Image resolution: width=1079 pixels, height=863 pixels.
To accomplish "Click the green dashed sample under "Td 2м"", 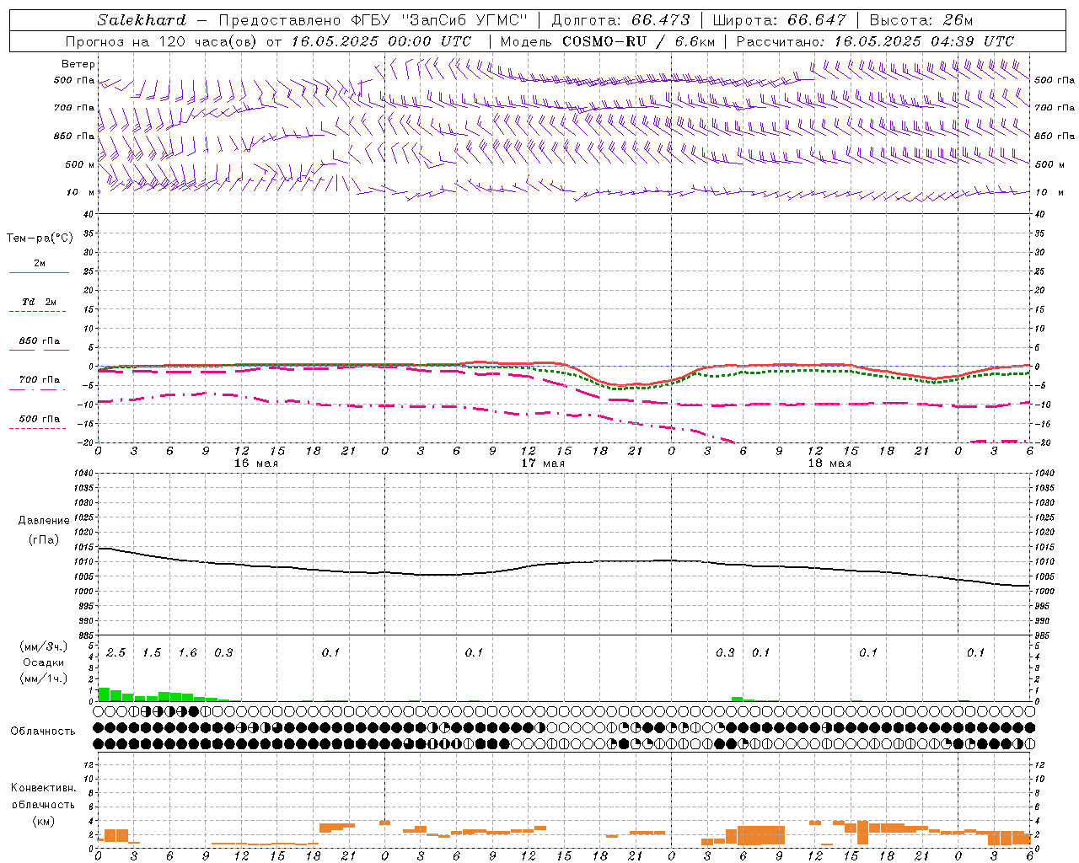I will point(38,311).
